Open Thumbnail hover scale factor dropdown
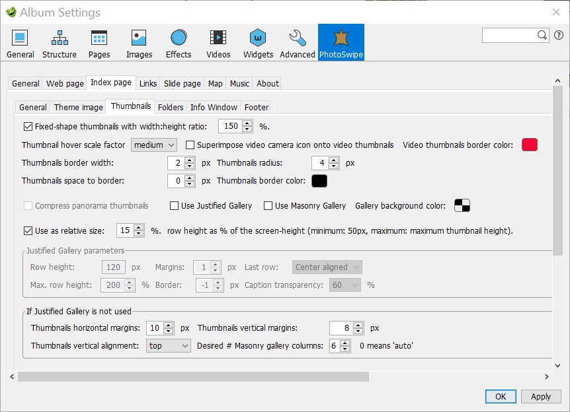 point(154,145)
